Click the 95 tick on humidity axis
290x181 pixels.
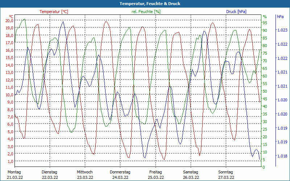[265, 23]
